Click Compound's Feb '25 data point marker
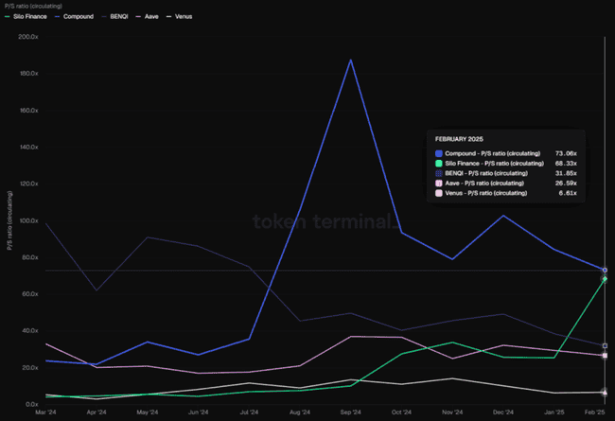 pos(605,271)
